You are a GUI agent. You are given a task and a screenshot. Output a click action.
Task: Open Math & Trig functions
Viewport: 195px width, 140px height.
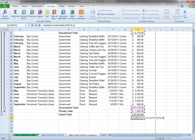[x=72, y=14]
